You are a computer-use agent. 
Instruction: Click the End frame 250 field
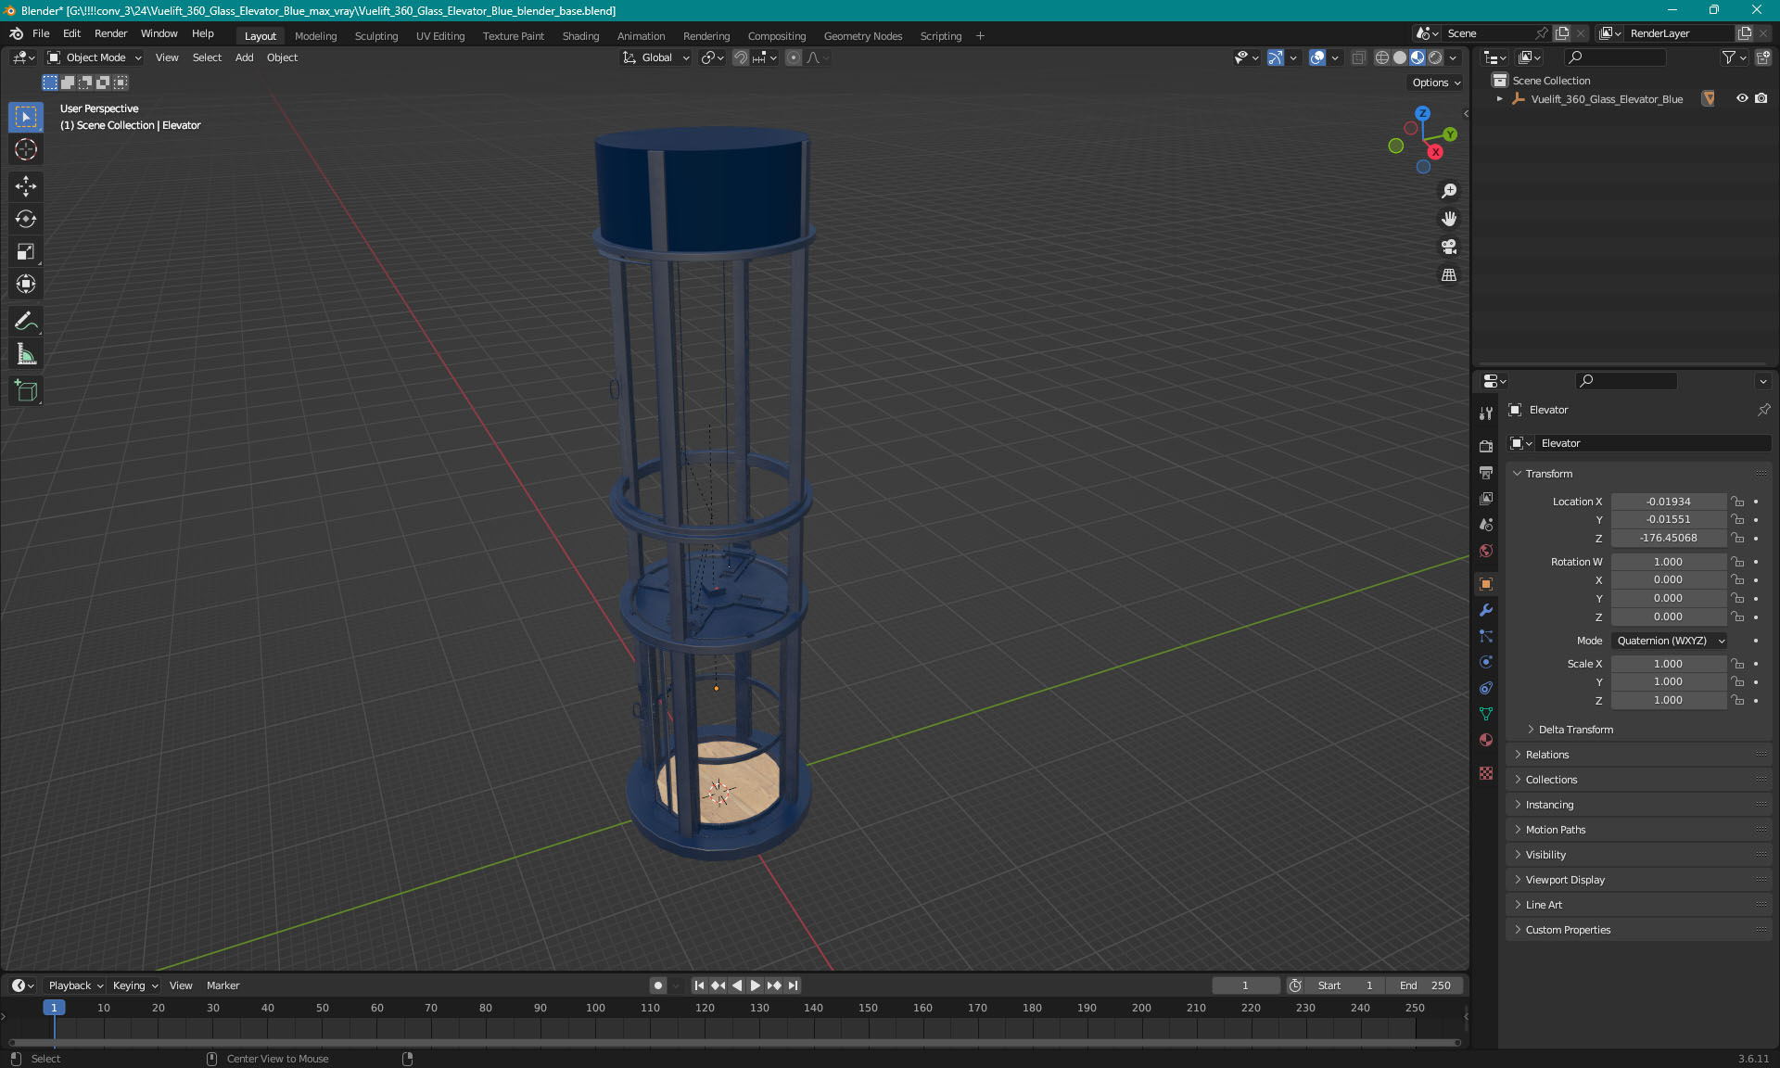[1426, 985]
